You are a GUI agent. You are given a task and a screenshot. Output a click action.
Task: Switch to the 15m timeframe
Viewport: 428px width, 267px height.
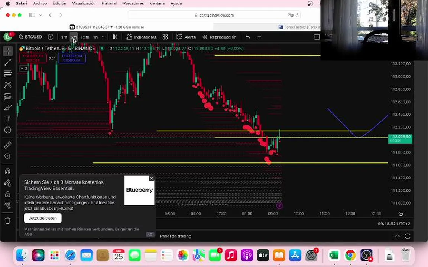pos(85,37)
